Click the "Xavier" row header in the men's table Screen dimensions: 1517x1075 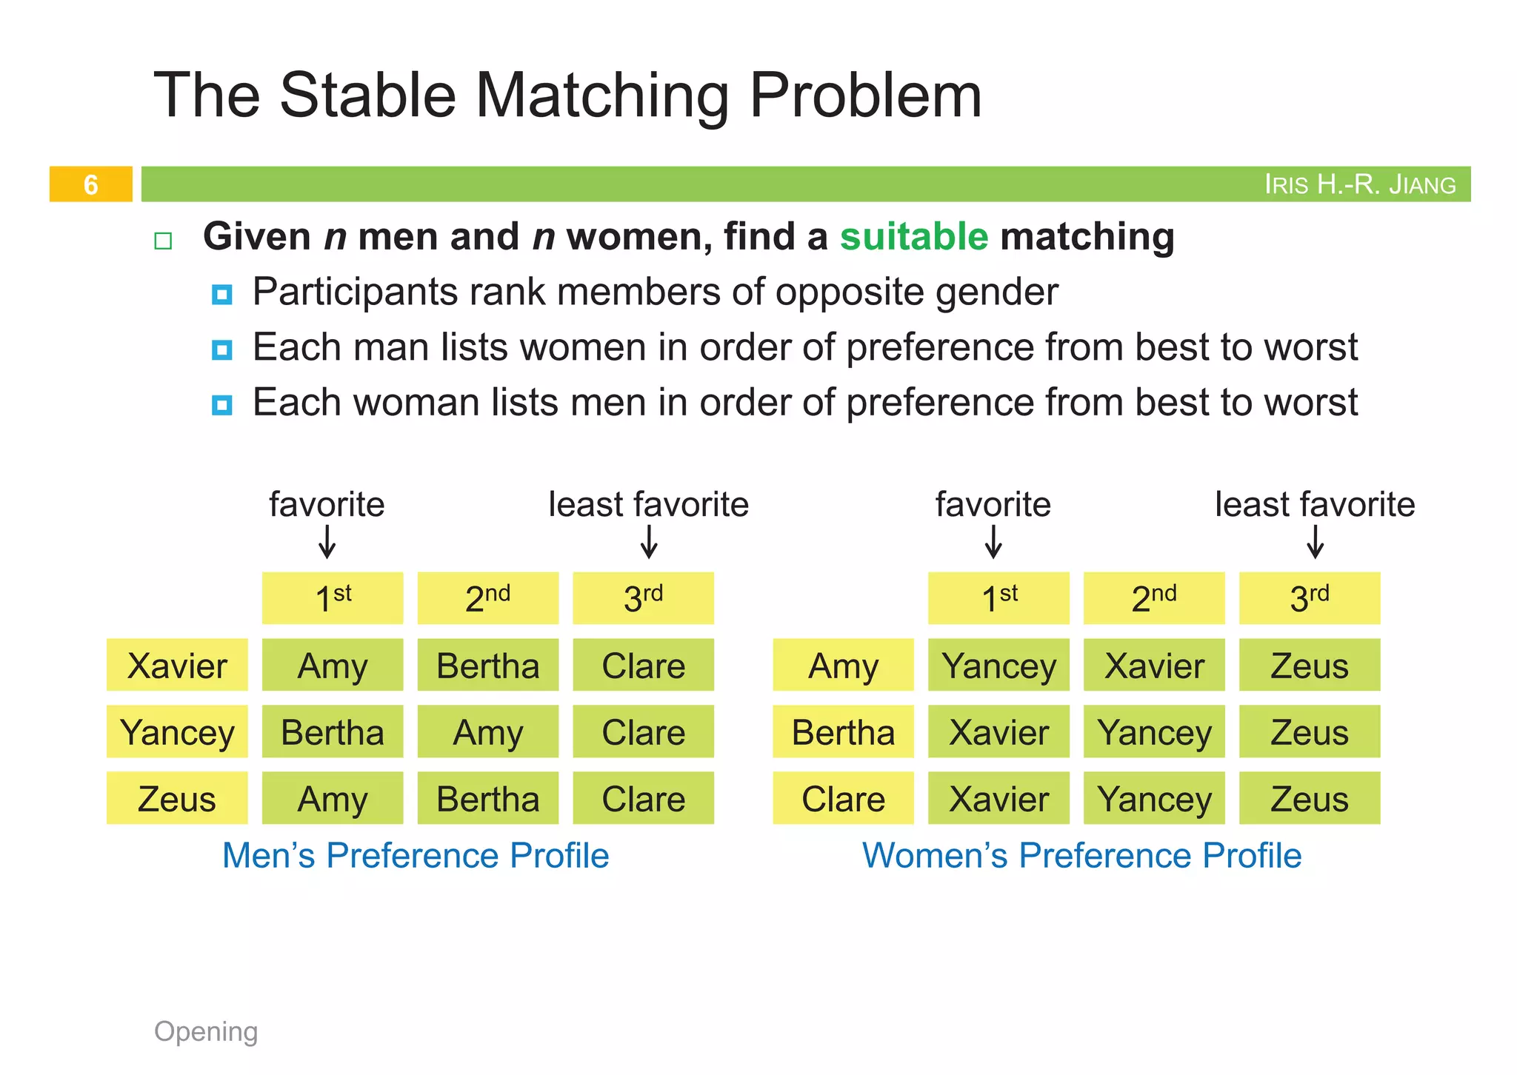pyautogui.click(x=177, y=665)
